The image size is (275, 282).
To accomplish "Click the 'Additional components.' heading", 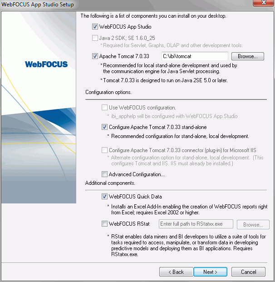I will (110, 183).
